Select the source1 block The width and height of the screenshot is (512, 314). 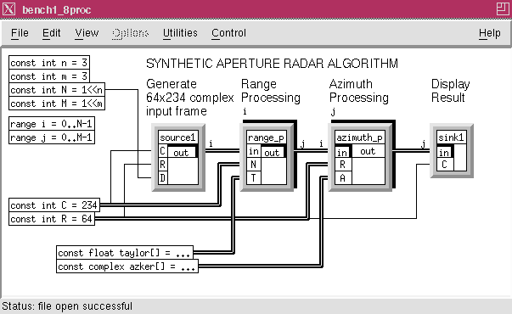pyautogui.click(x=178, y=157)
